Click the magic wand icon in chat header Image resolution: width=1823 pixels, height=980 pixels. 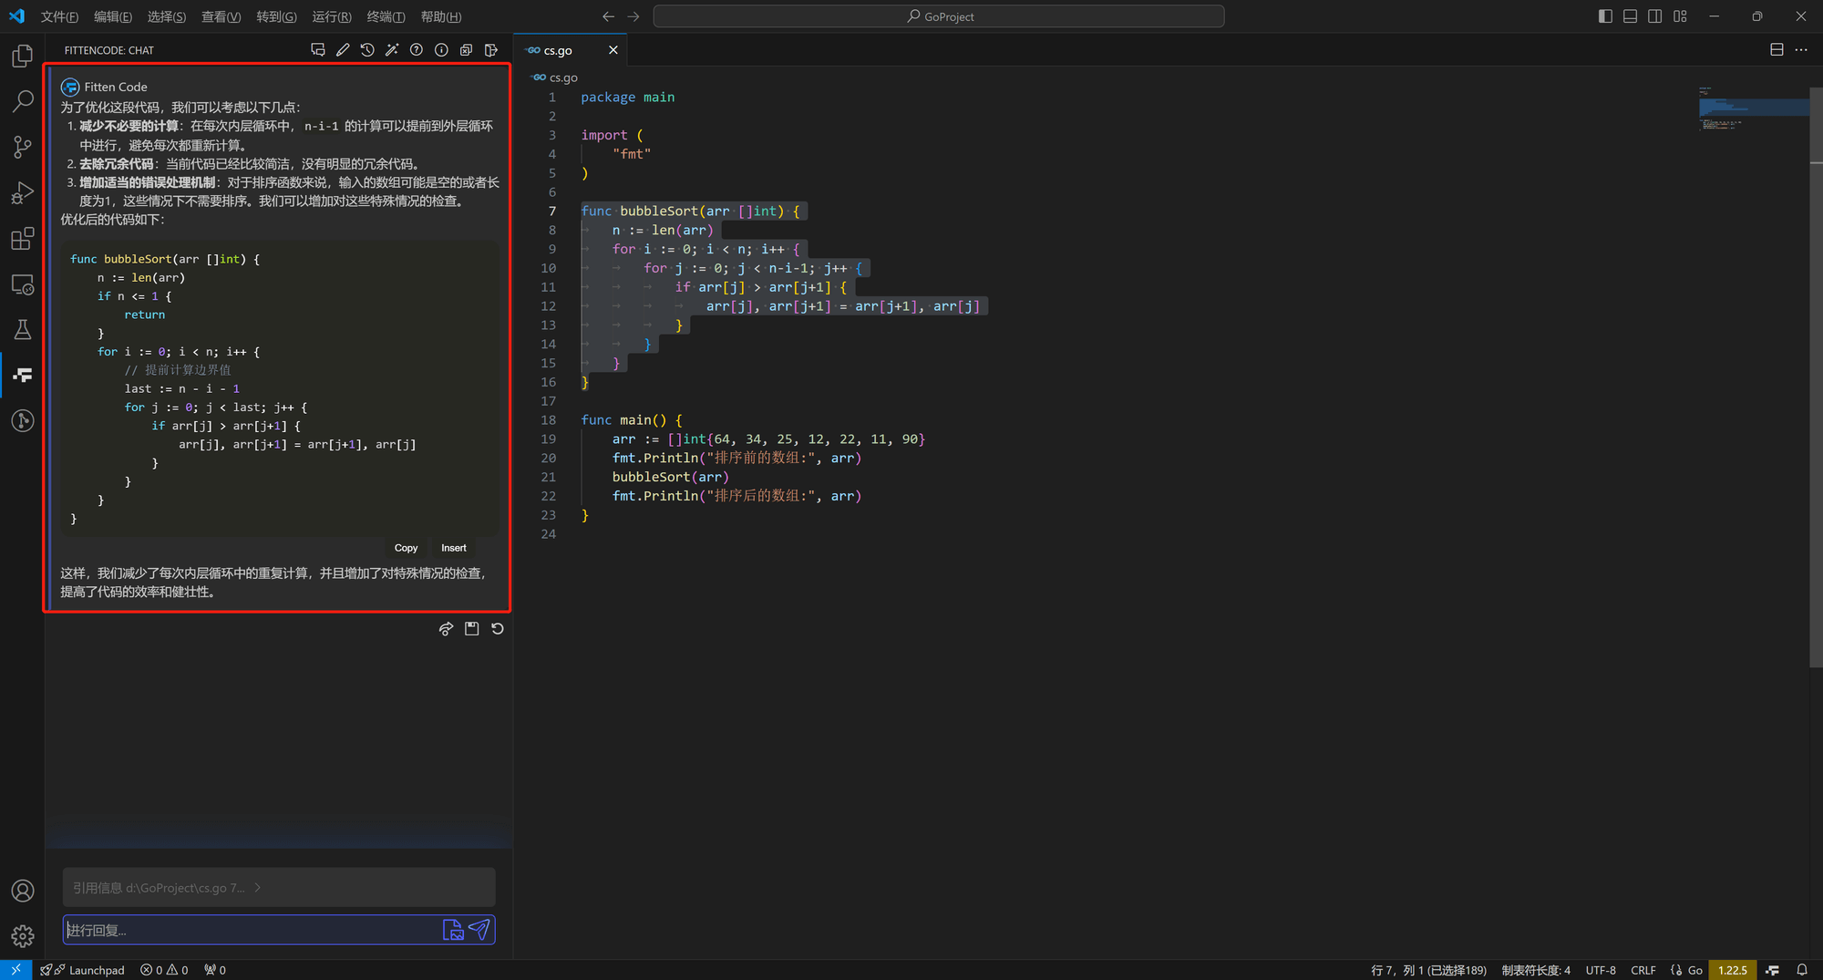pos(392,50)
